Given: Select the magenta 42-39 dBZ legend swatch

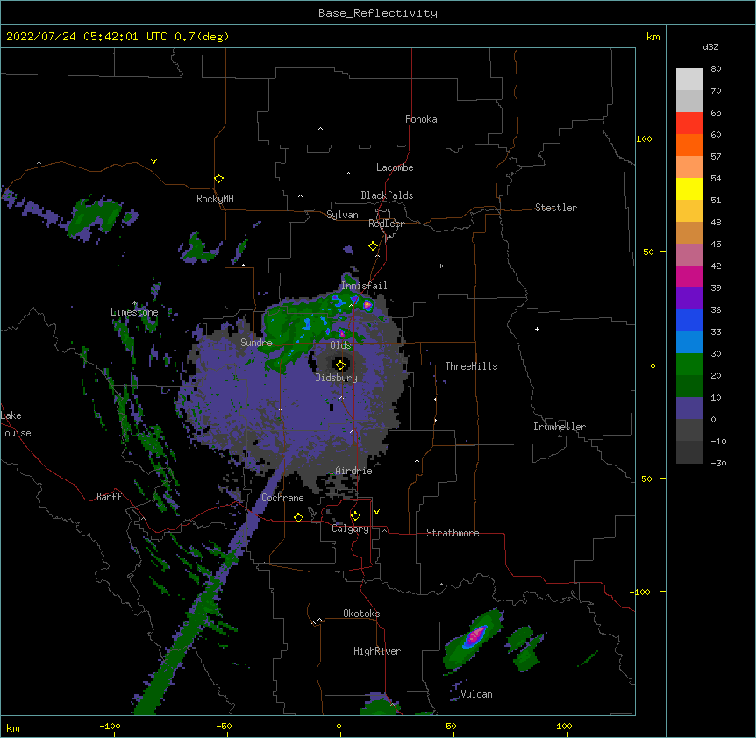Looking at the screenshot, I should (689, 276).
